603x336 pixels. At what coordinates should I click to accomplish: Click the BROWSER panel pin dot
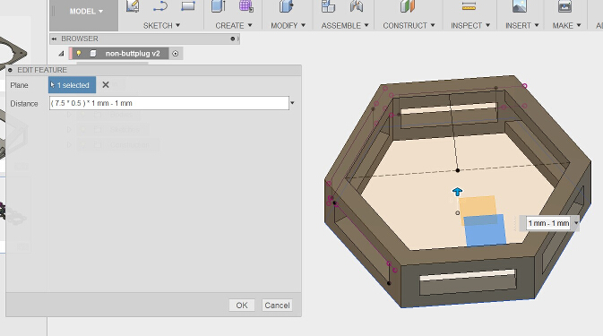pos(232,39)
